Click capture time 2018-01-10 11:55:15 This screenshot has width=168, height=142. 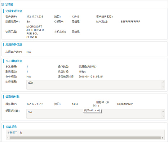point(91,76)
